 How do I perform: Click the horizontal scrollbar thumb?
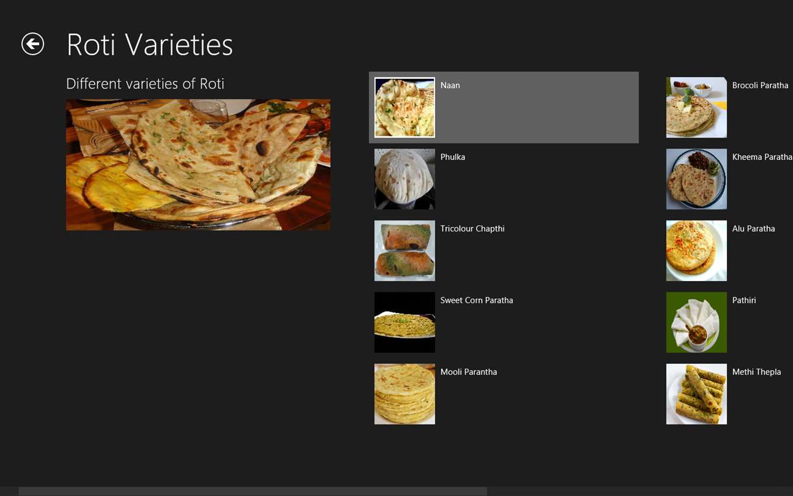click(x=252, y=491)
